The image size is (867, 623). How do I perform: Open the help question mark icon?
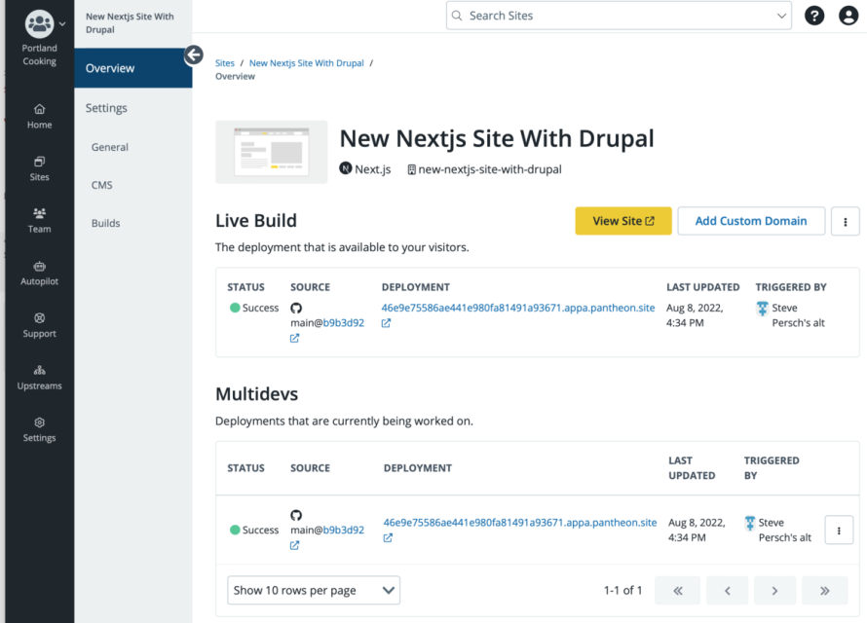(814, 16)
